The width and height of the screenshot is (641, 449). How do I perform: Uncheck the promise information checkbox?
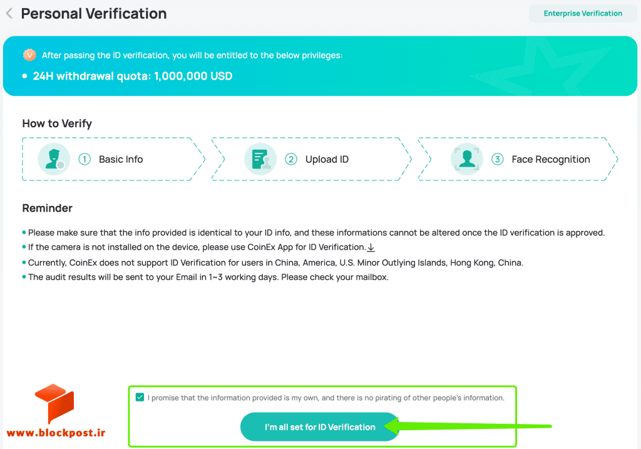[140, 397]
